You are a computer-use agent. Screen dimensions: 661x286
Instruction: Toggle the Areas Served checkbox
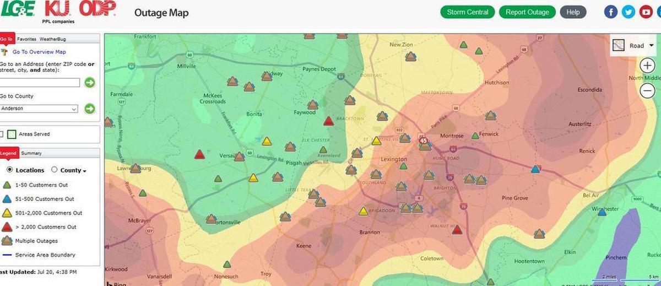pyautogui.click(x=2, y=134)
